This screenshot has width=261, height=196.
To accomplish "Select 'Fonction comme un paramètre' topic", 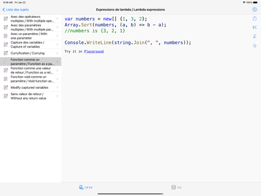I will pyautogui.click(x=31, y=62).
